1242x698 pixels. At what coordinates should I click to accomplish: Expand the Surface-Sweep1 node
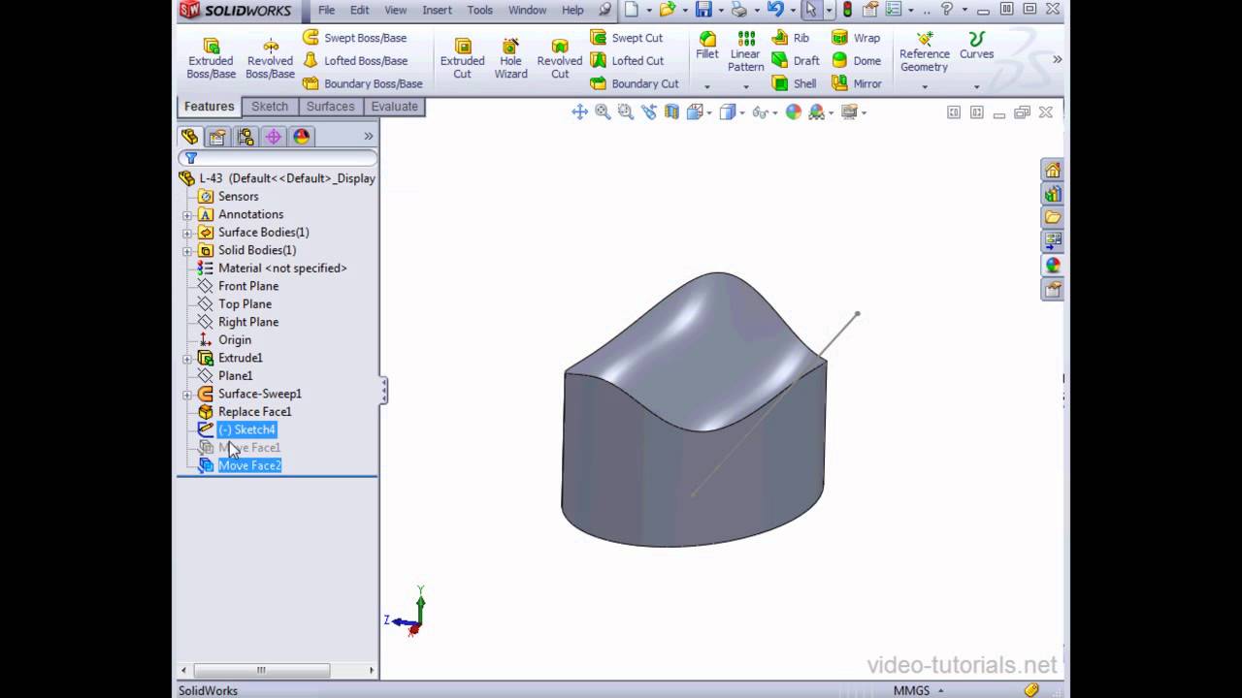[x=187, y=395]
